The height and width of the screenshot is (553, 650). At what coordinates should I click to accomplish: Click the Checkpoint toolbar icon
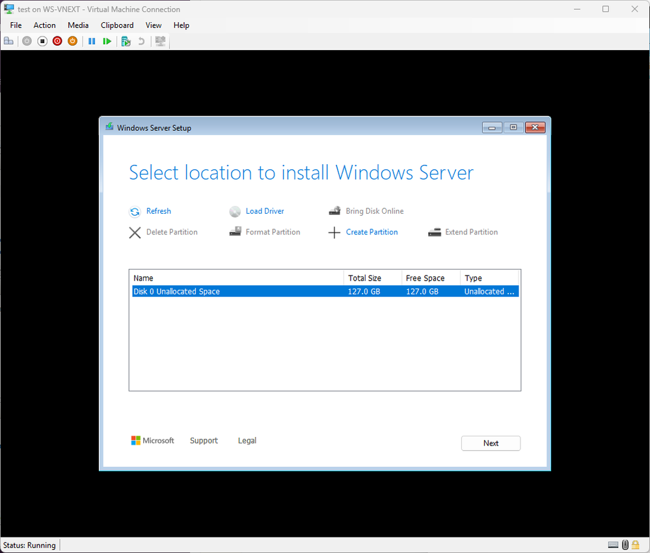pos(126,41)
